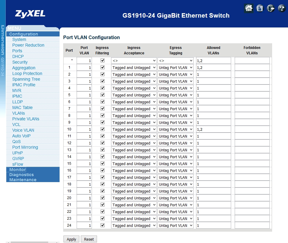The width and height of the screenshot is (288, 243).
Task: Toggle wildcard row Ingress Filtering checkbox
Action: 102,61
